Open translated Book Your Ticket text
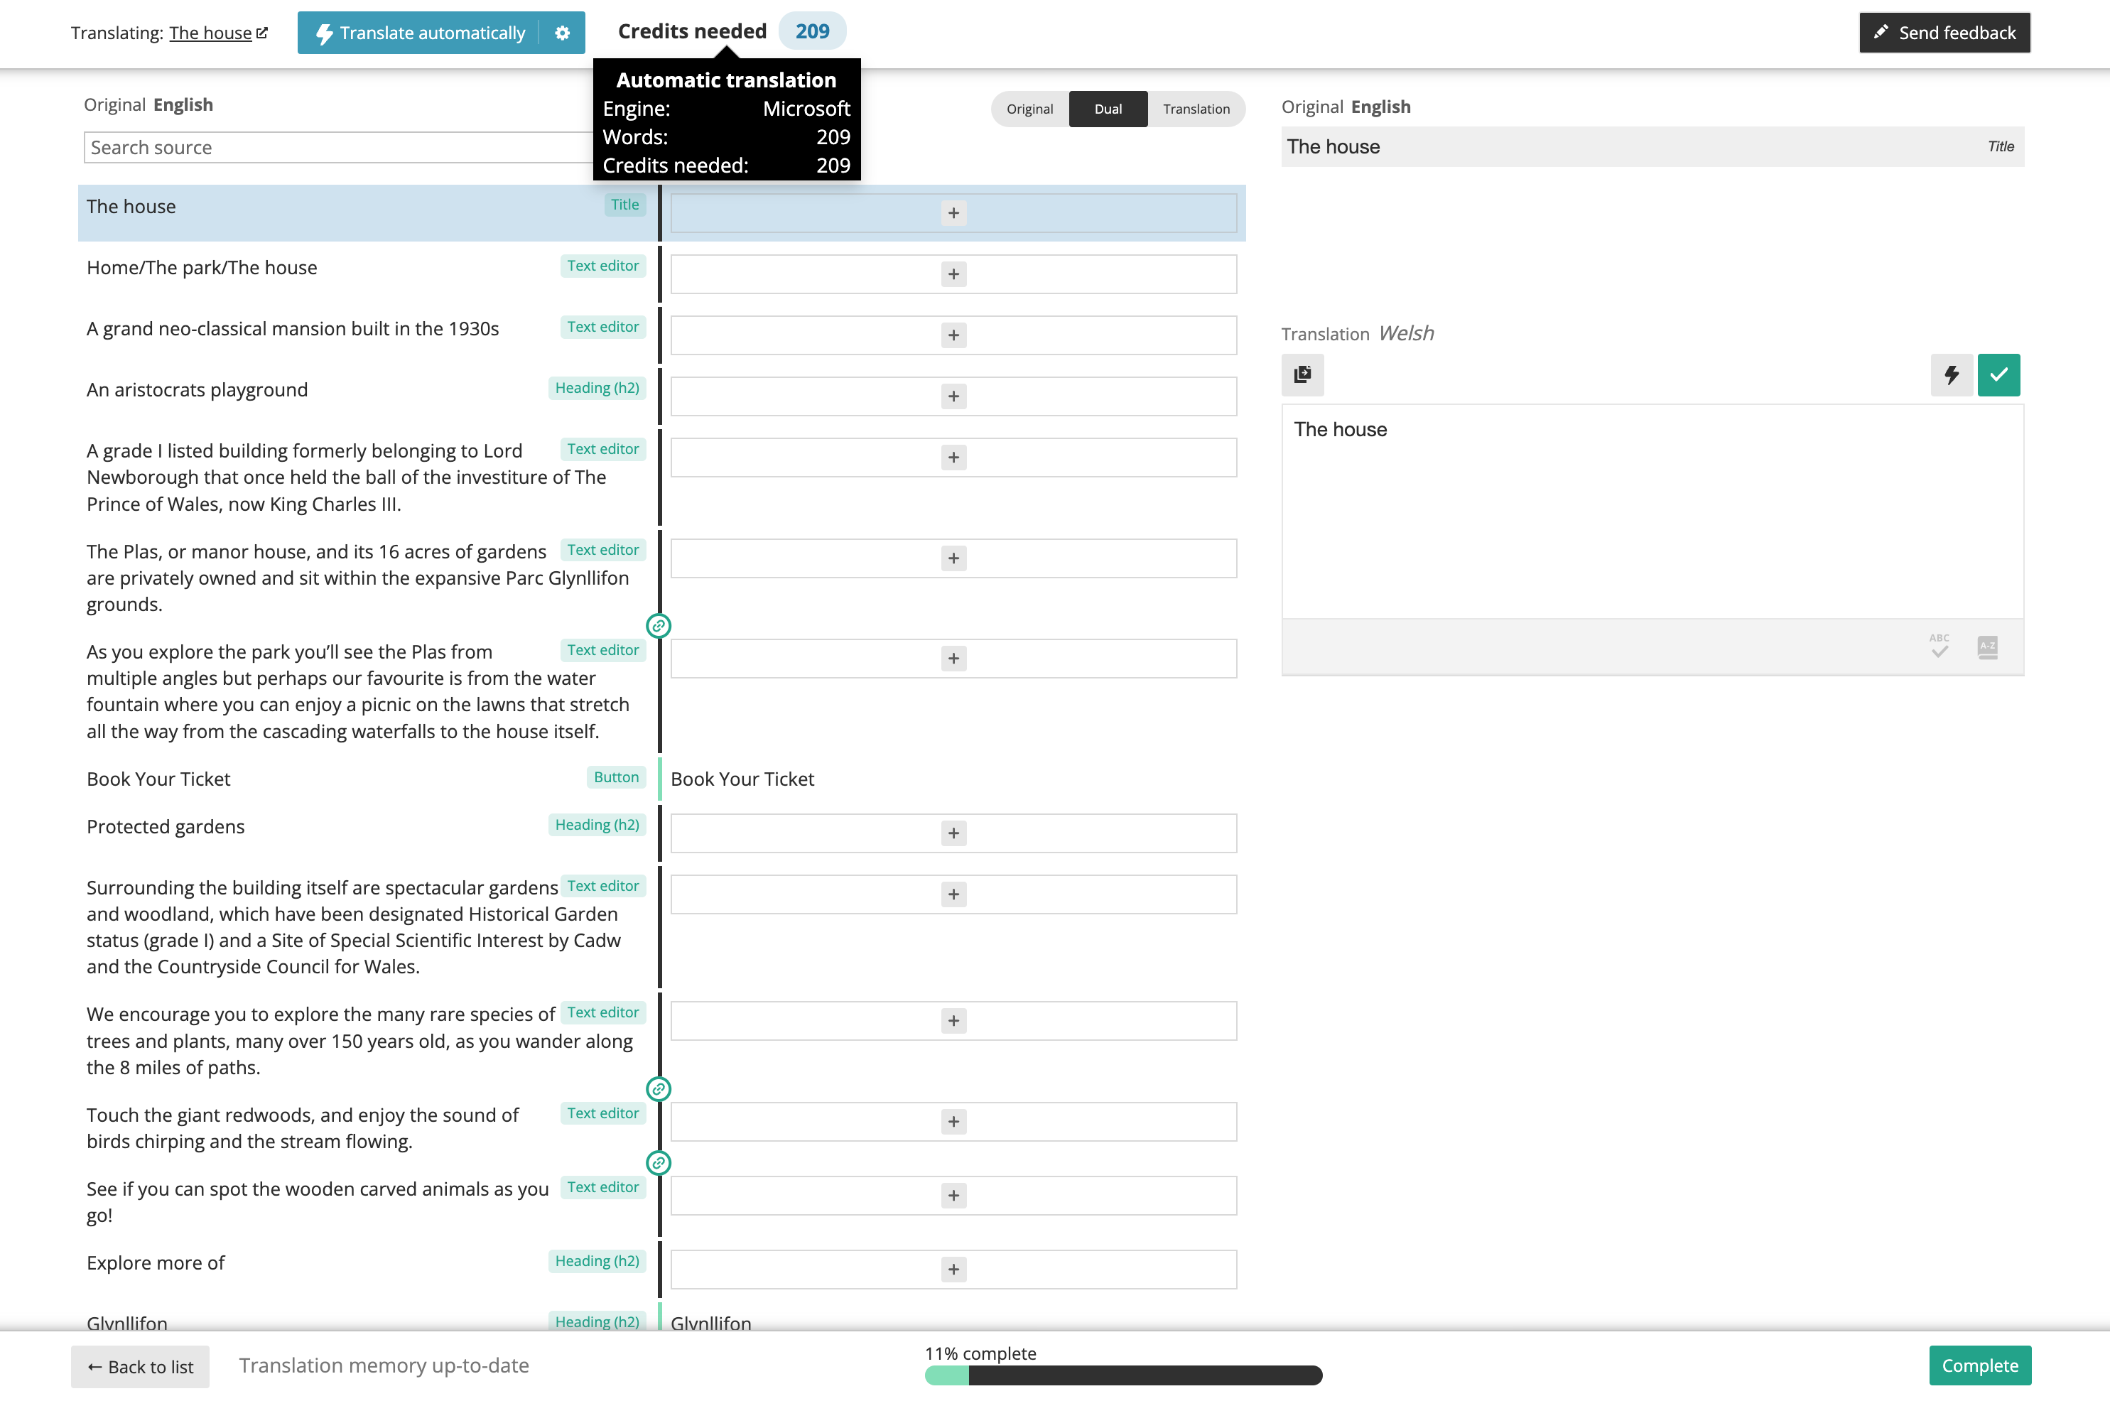This screenshot has width=2110, height=1401. 742,779
